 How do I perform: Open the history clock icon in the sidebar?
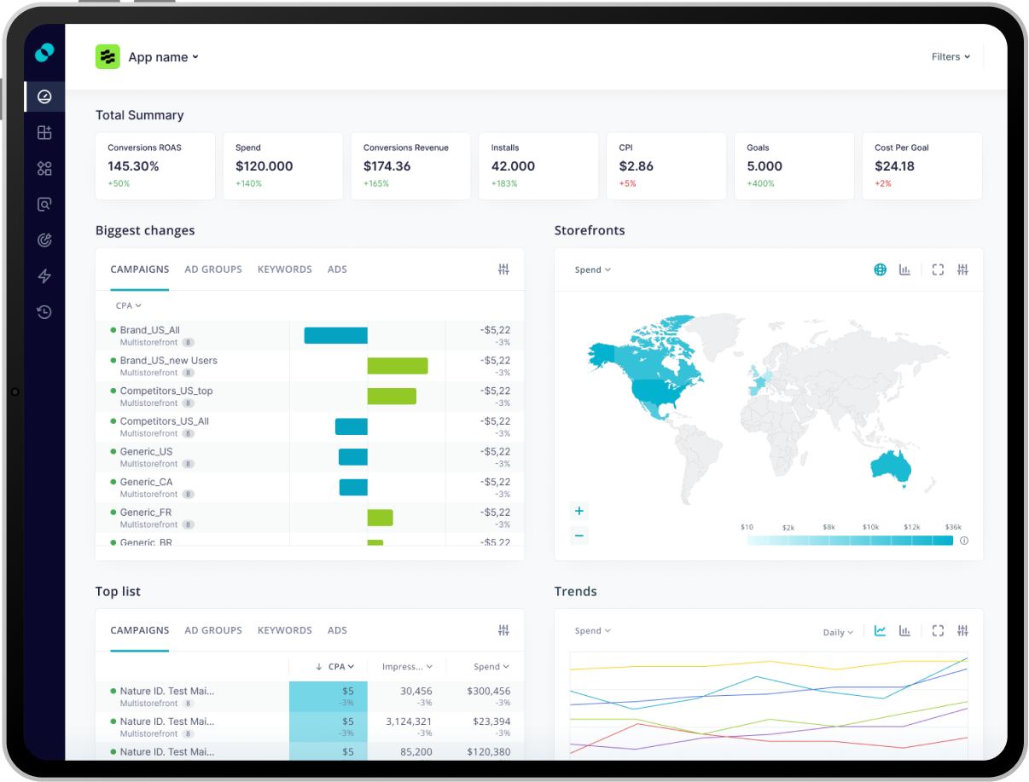point(44,312)
